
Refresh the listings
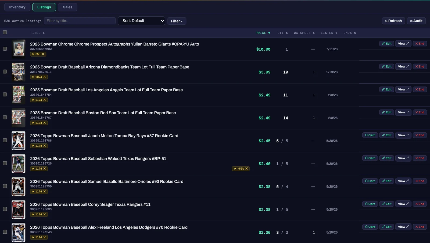click(393, 21)
